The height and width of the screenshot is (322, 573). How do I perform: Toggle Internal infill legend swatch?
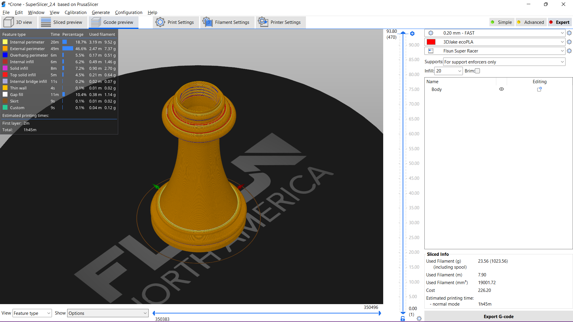point(5,62)
